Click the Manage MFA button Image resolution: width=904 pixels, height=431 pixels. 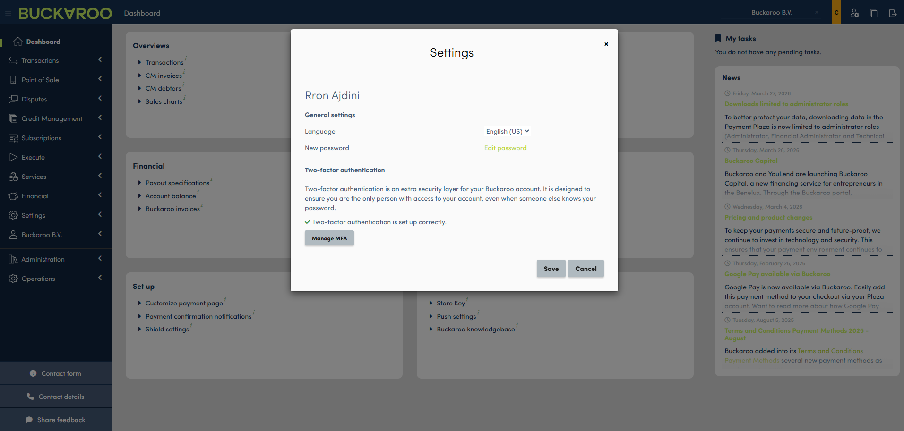[329, 238]
